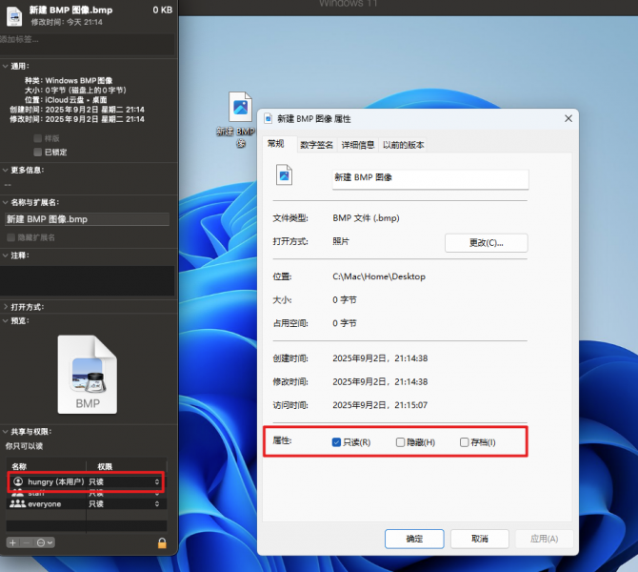The height and width of the screenshot is (572, 638).
Task: Click the file icon beside the name field in properties
Action: point(284,175)
